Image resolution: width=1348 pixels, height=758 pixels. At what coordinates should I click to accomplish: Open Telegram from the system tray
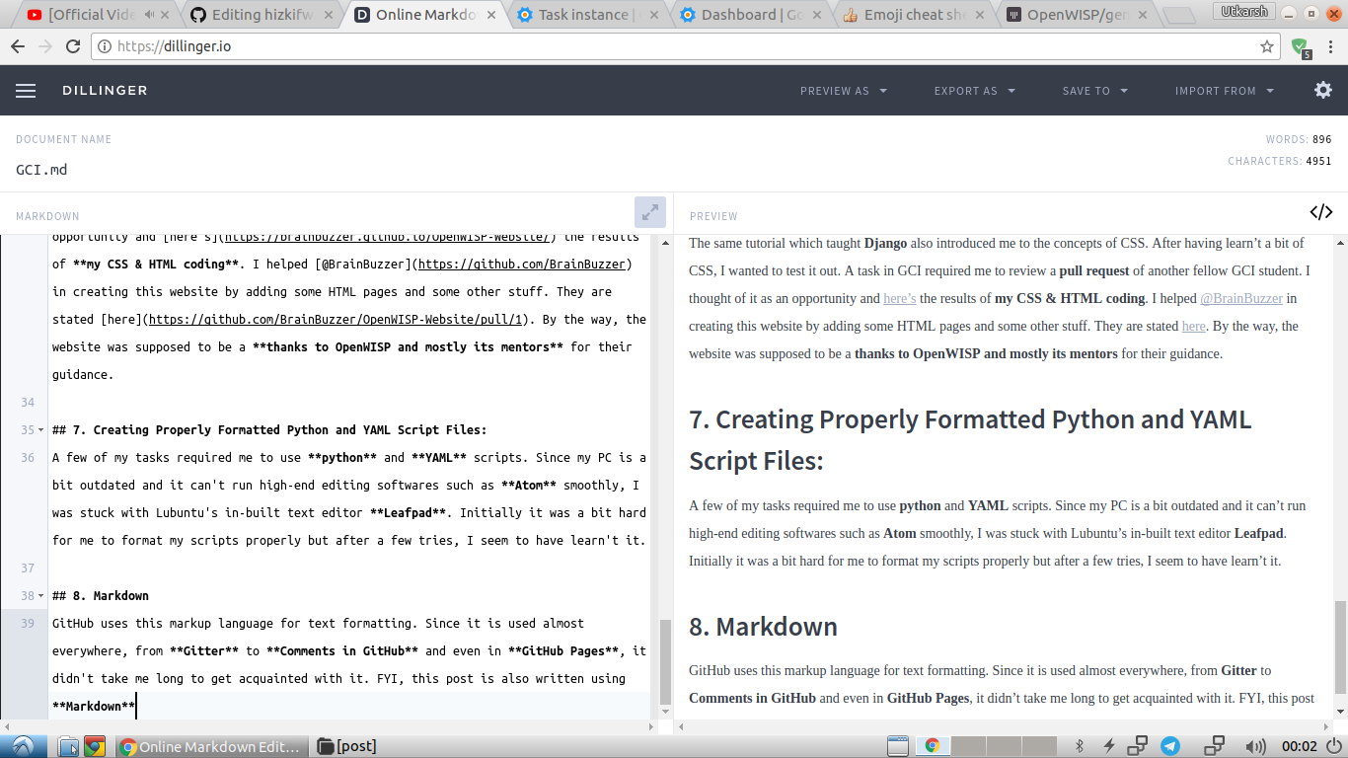[x=1170, y=745]
